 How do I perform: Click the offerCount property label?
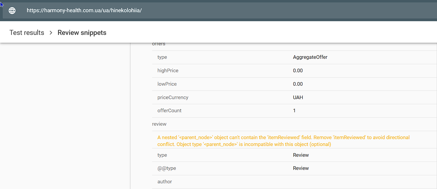click(169, 110)
